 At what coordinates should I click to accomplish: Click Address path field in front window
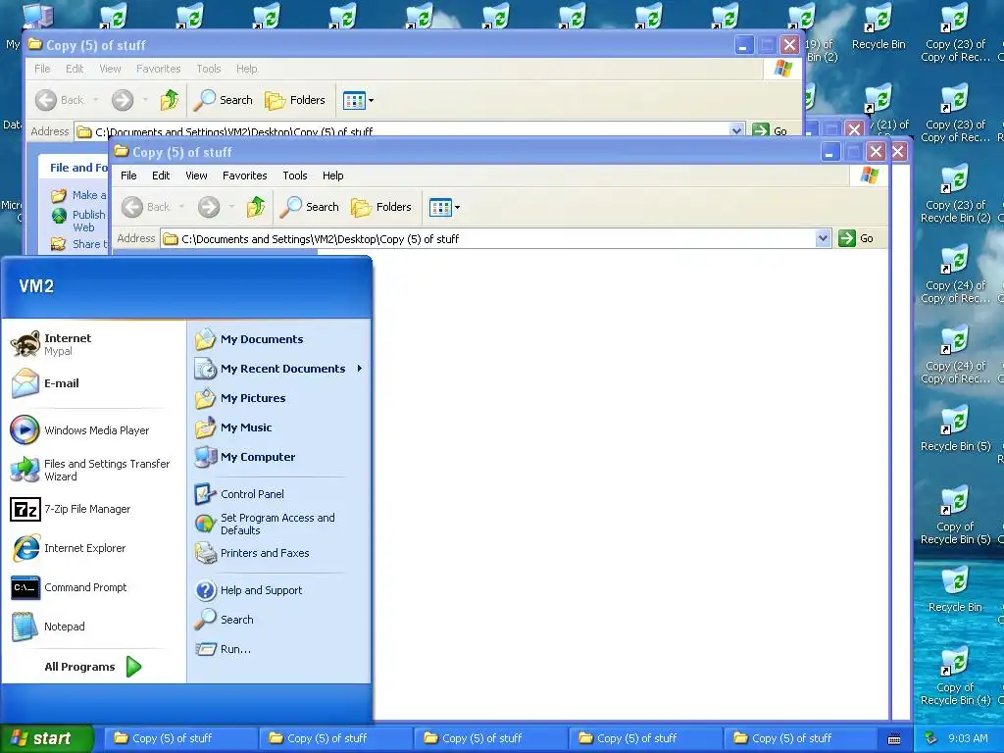coord(489,239)
